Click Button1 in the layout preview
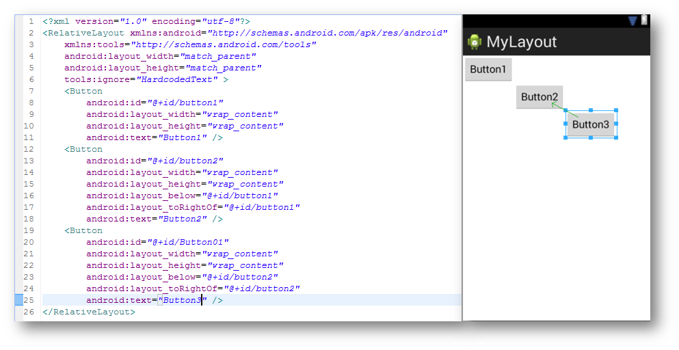This screenshot has width=679, height=350. pos(488,69)
